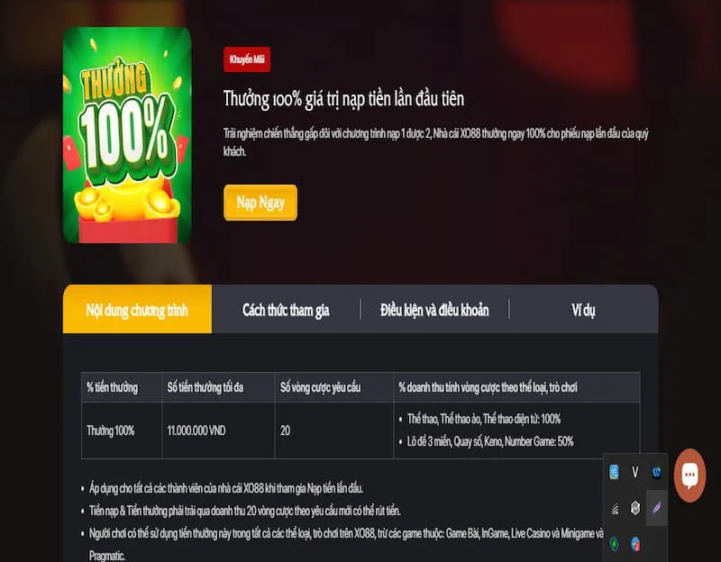
Task: Open the Cách thức tham gia tab
Action: 286,310
